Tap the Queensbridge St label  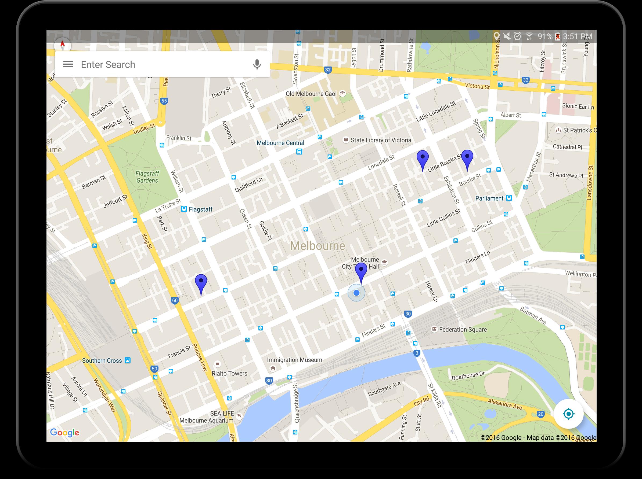[x=296, y=403]
